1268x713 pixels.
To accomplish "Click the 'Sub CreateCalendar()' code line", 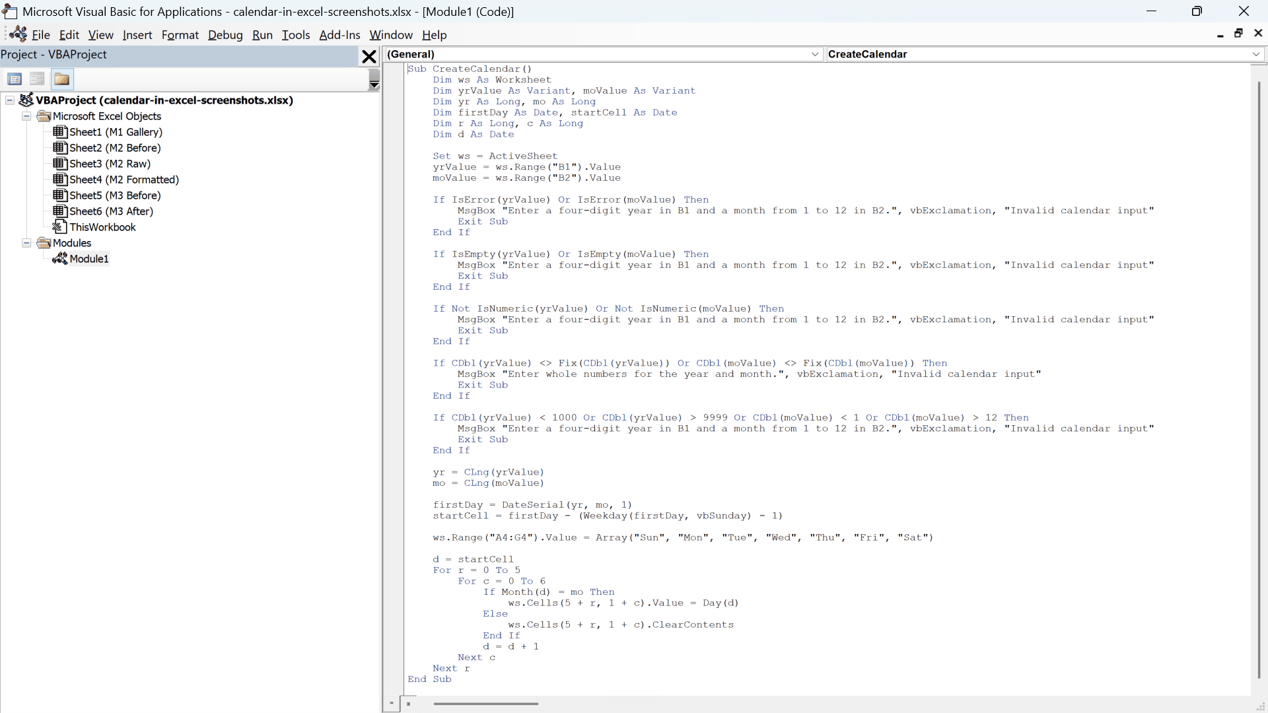I will tap(470, 69).
